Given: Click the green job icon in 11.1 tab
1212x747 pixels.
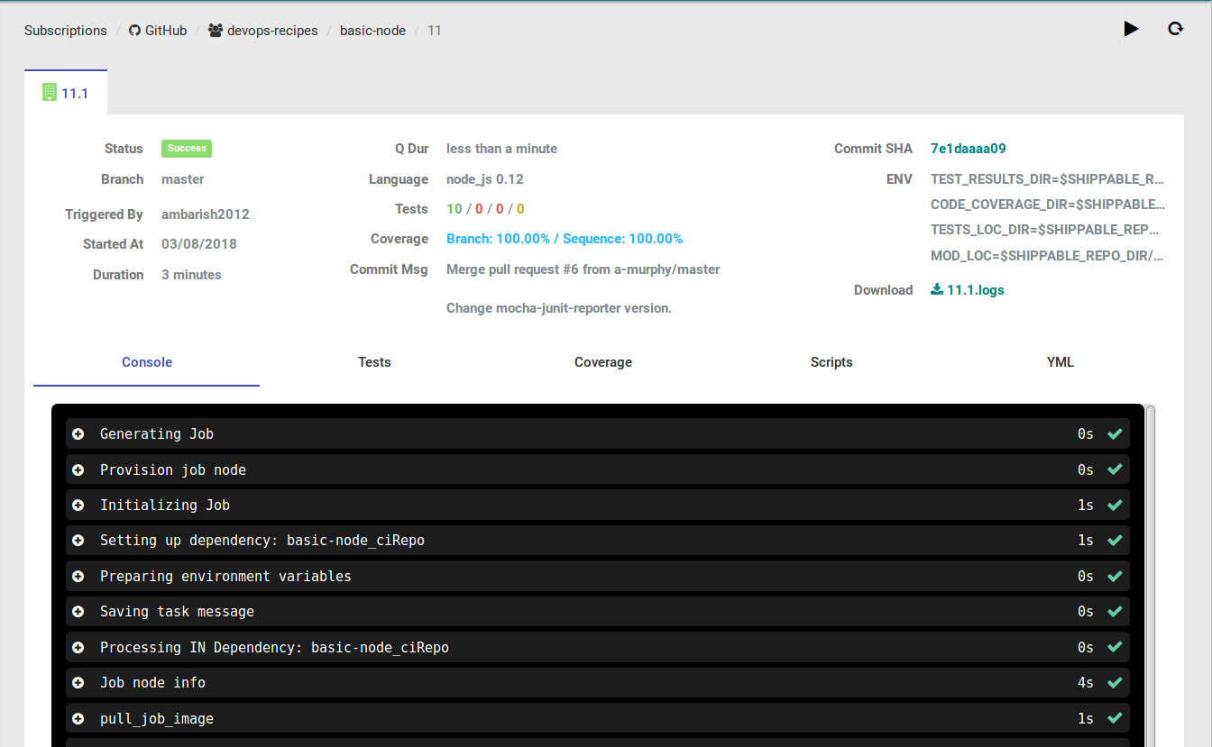Looking at the screenshot, I should [50, 92].
